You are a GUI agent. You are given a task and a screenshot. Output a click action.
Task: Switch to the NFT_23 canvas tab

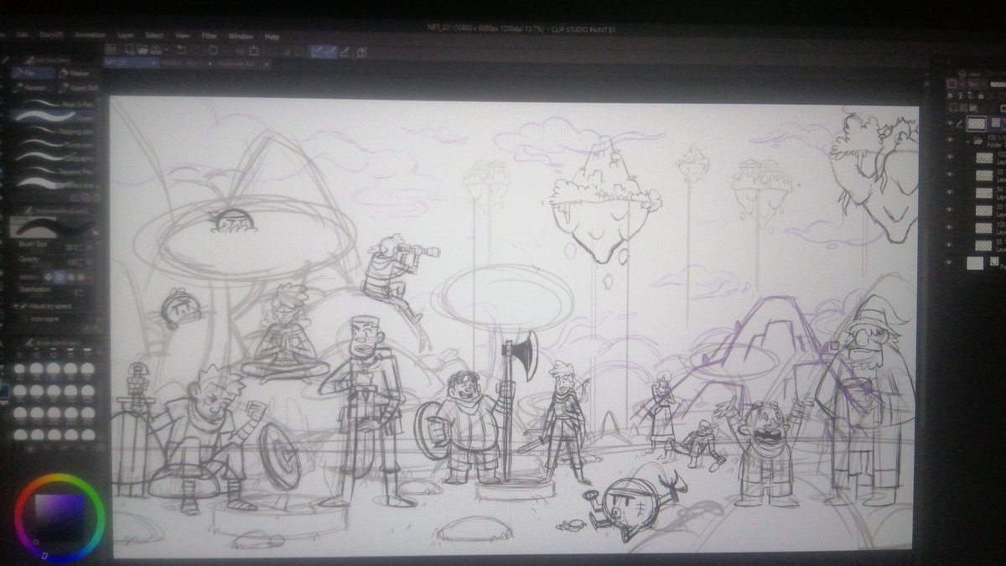tap(132, 64)
